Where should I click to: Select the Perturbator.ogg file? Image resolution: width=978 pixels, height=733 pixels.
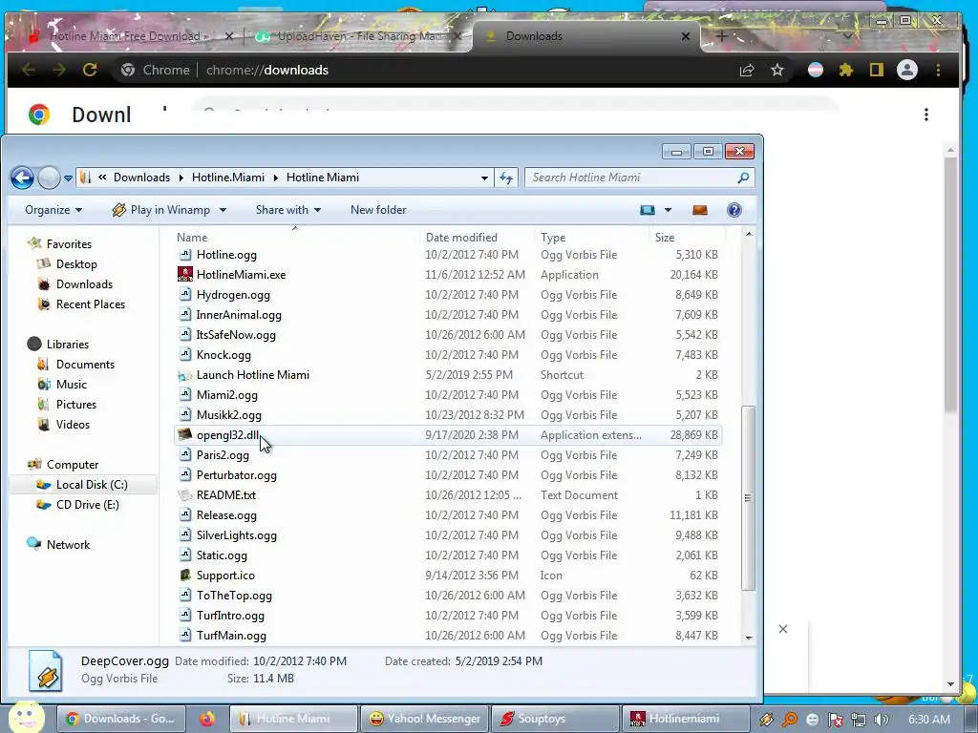[x=237, y=475]
